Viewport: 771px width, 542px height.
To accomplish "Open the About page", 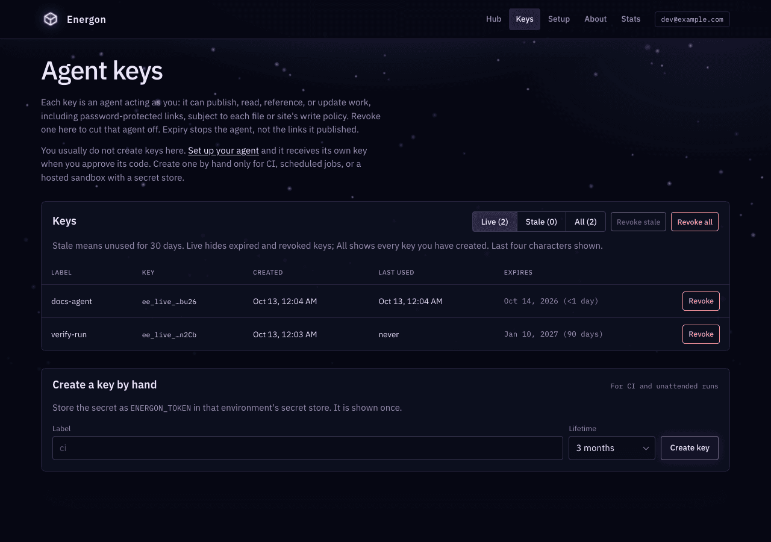I will [595, 19].
